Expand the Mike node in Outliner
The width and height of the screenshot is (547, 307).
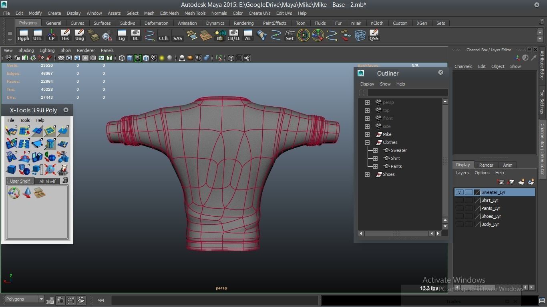(x=367, y=134)
